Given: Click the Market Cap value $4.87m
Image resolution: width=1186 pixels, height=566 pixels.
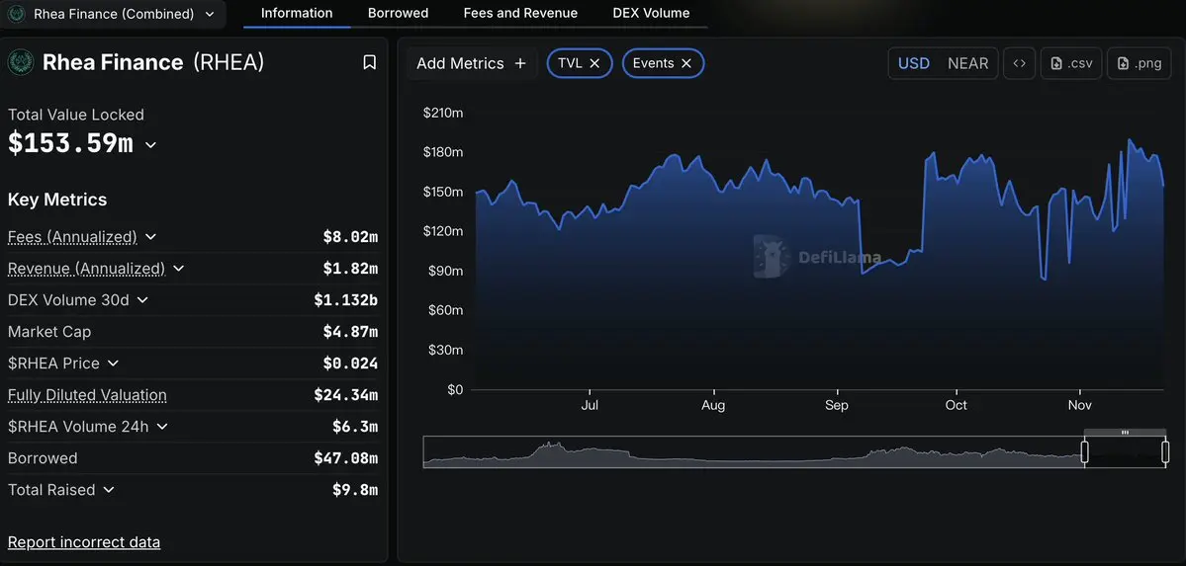Looking at the screenshot, I should point(350,332).
